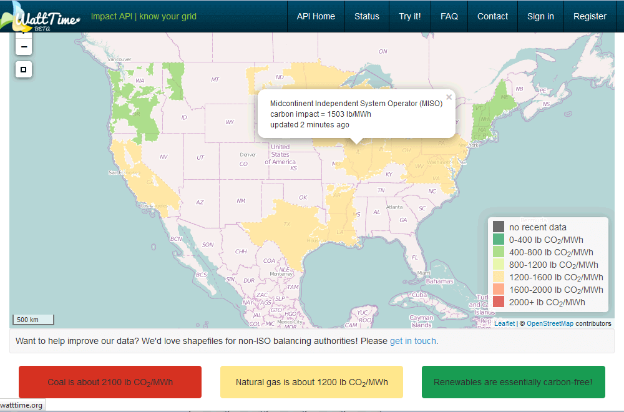Click the 0-400 lb CO2/MWh legend swatch
Image resolution: width=624 pixels, height=412 pixels.
499,239
